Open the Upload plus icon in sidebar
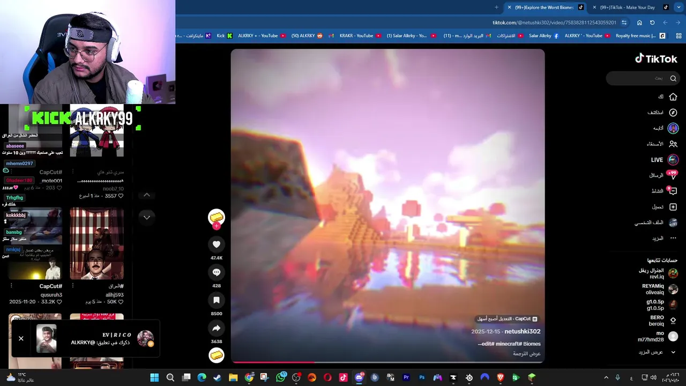The height and width of the screenshot is (386, 686). tap(673, 207)
